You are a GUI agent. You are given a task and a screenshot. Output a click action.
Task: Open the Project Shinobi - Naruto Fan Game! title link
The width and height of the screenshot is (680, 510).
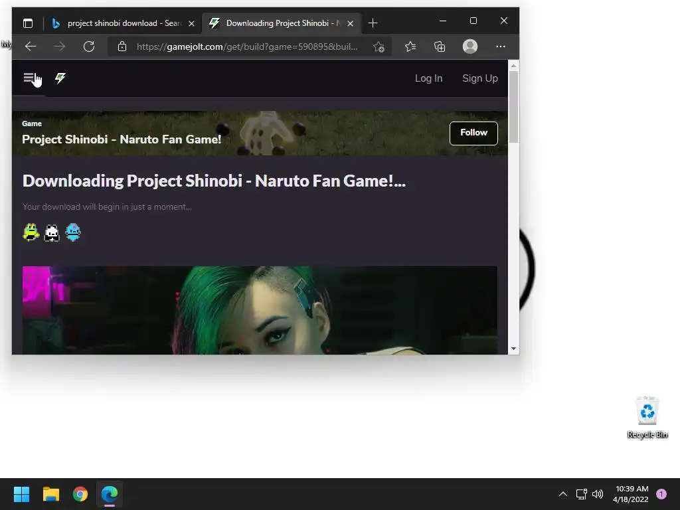[122, 139]
